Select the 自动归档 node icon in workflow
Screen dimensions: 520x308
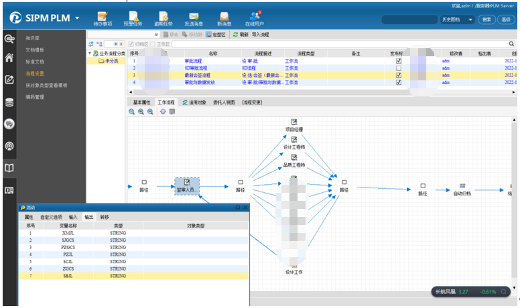462,185
